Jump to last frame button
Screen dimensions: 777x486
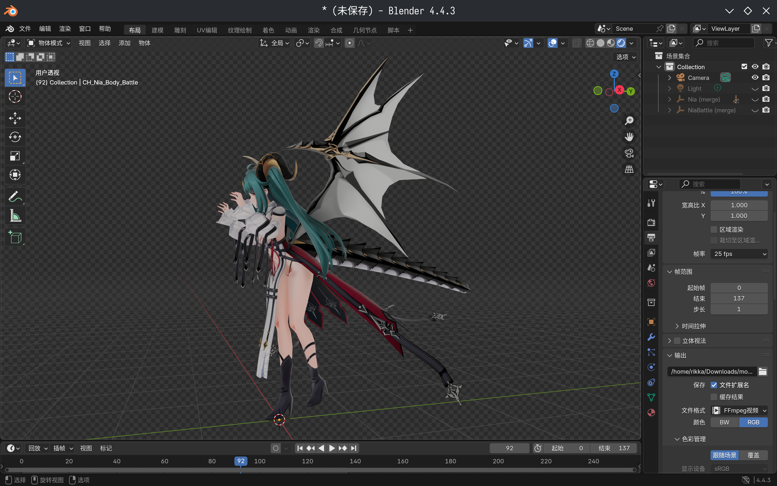click(x=353, y=448)
